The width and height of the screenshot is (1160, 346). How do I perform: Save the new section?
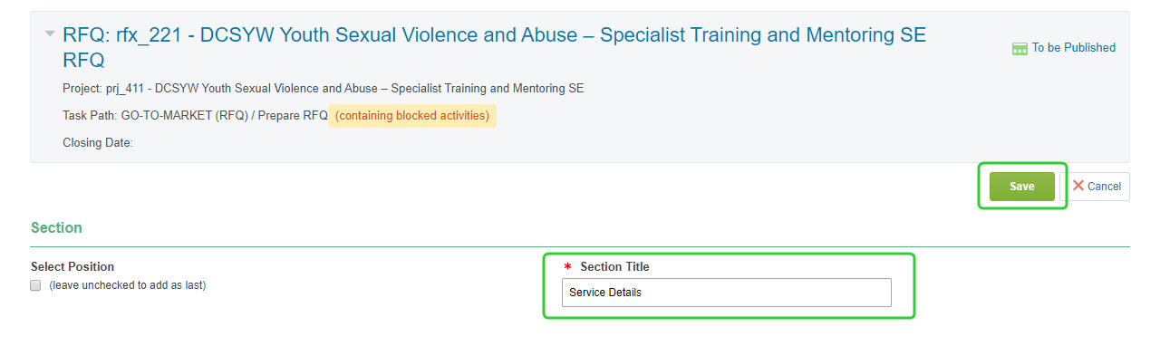point(1022,186)
